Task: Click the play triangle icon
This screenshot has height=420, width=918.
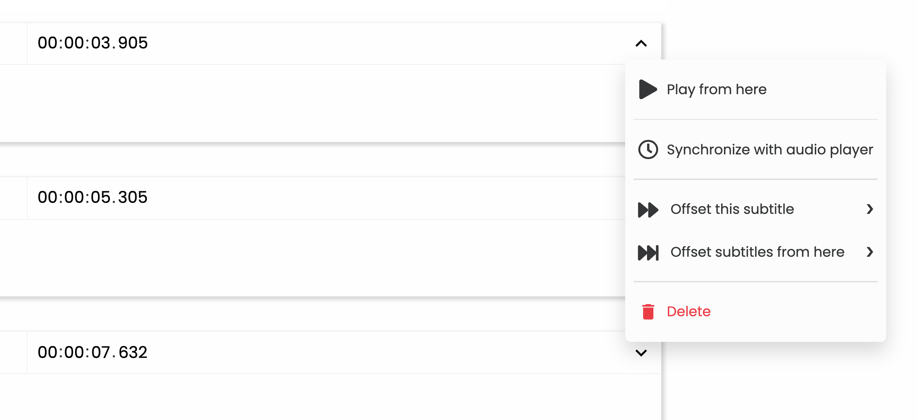Action: [x=648, y=89]
